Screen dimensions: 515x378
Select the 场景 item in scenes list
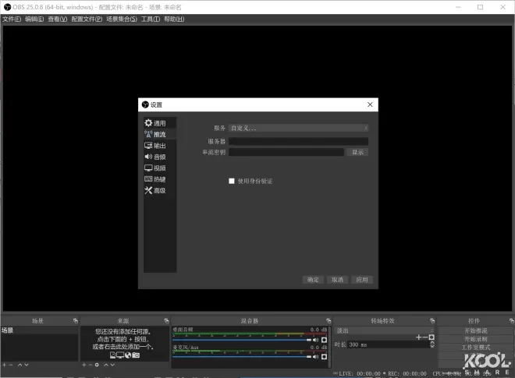coord(40,330)
